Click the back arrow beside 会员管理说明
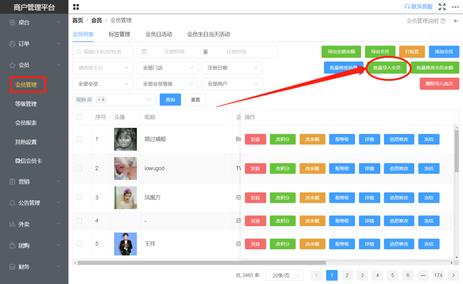This screenshot has height=284, width=463. (456, 21)
